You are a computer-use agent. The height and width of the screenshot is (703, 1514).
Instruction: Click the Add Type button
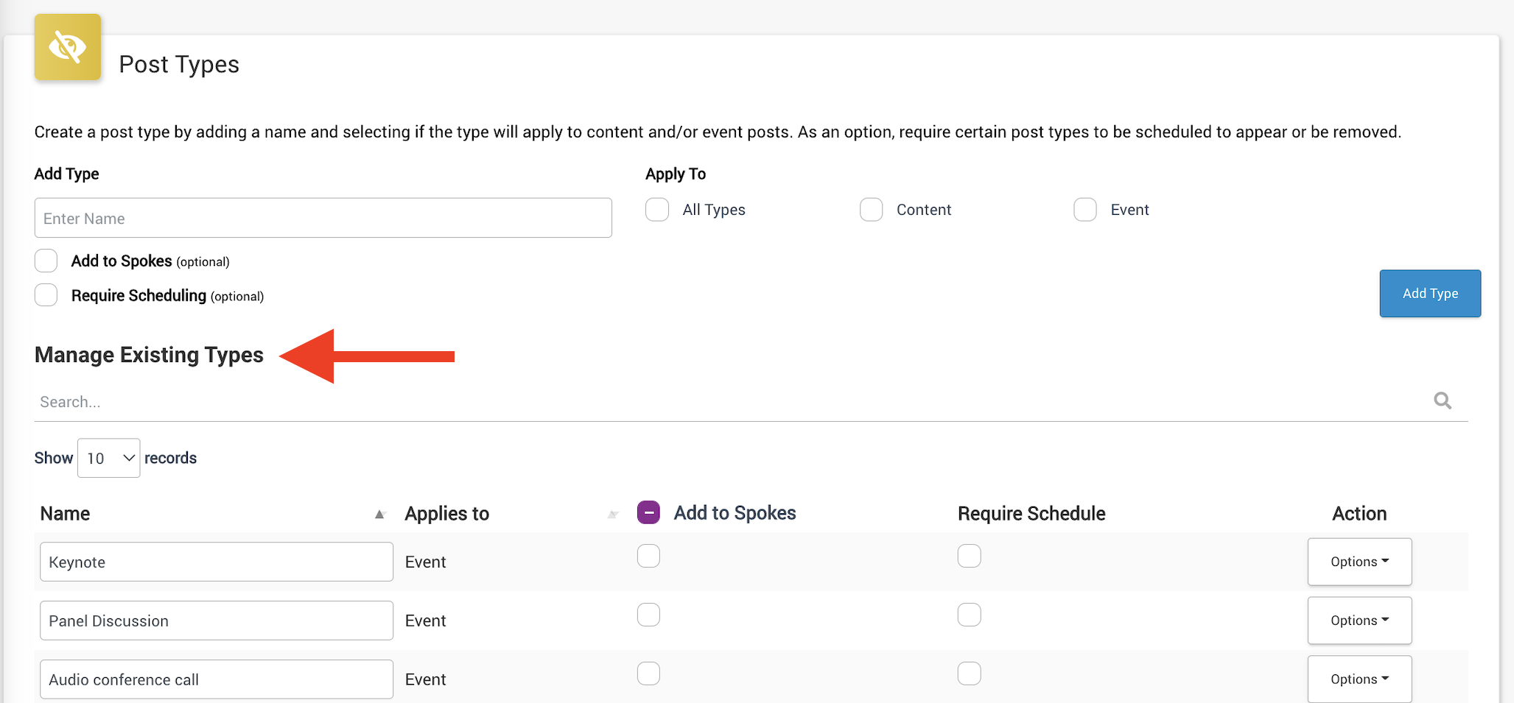(x=1430, y=293)
